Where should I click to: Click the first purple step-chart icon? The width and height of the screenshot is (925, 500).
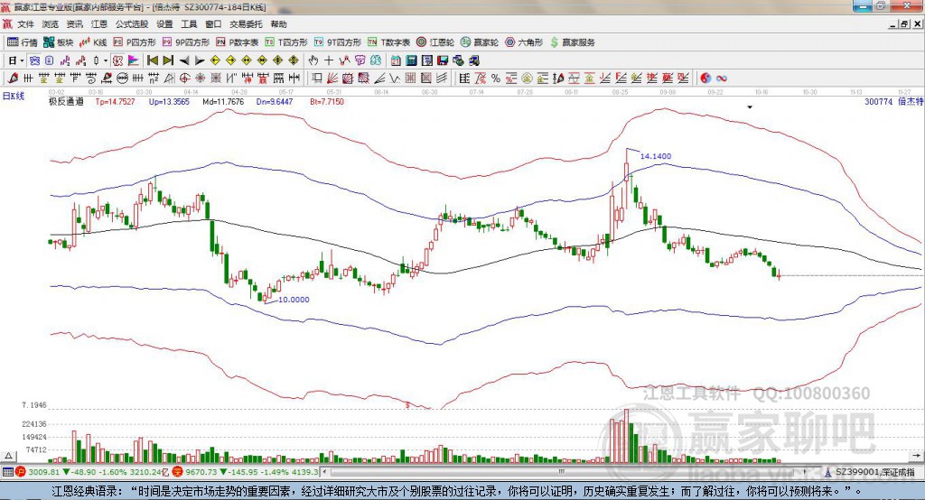(x=65, y=60)
